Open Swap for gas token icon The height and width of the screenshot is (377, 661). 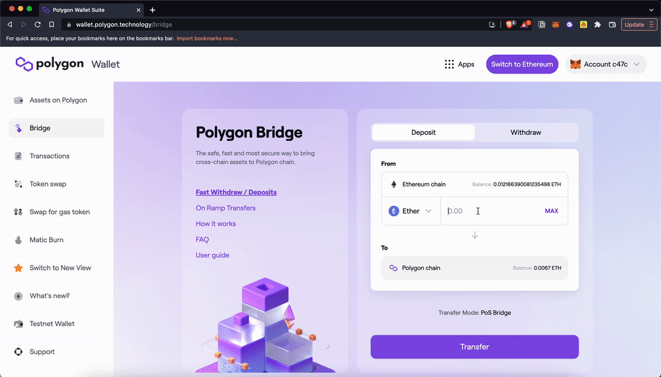pos(18,212)
